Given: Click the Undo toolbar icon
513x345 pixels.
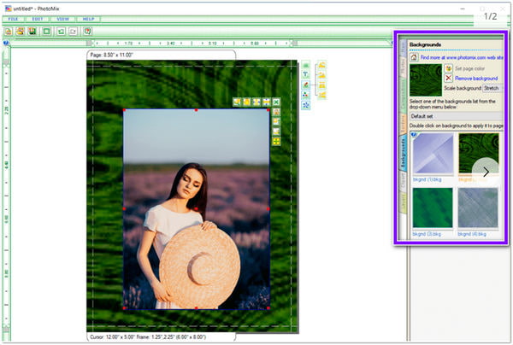Looking at the screenshot, I should (x=61, y=32).
